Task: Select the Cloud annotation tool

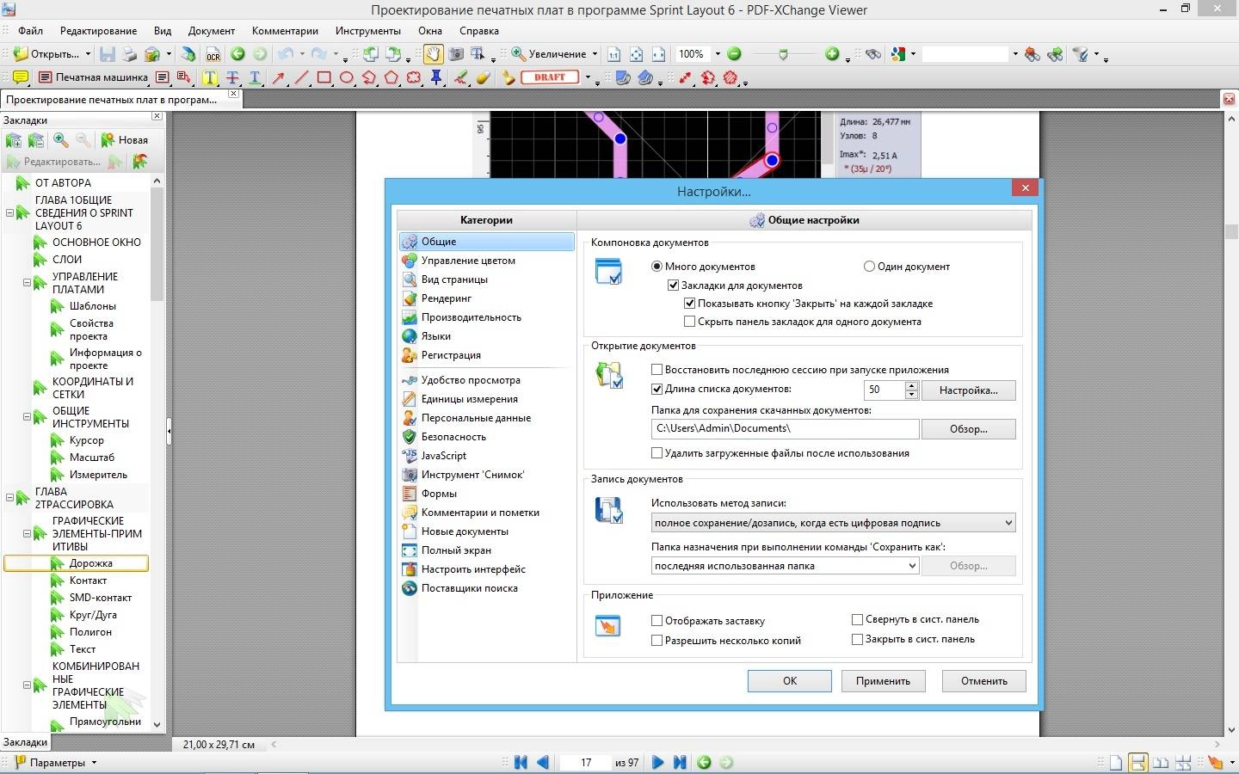Action: 414,77
